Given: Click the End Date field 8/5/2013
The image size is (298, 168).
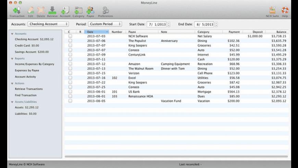Looking at the screenshot, I should coord(204,24).
